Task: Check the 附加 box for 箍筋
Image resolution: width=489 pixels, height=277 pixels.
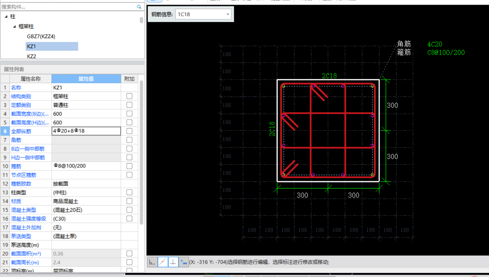Action: coord(129,166)
